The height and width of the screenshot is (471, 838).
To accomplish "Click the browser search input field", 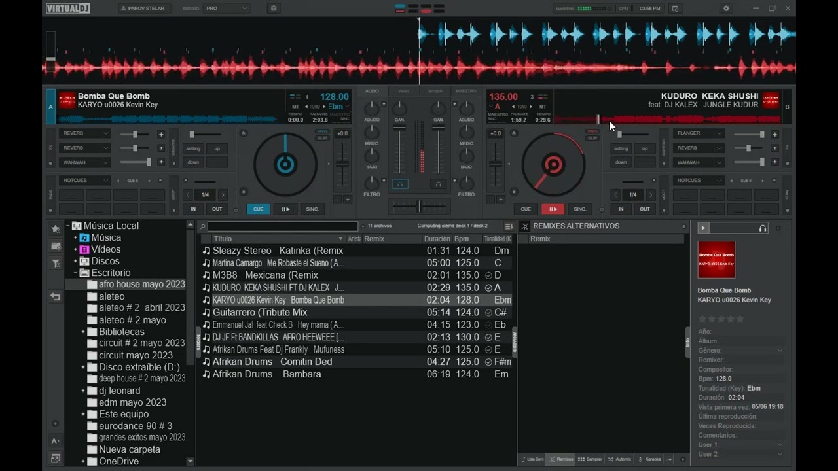I will [283, 226].
